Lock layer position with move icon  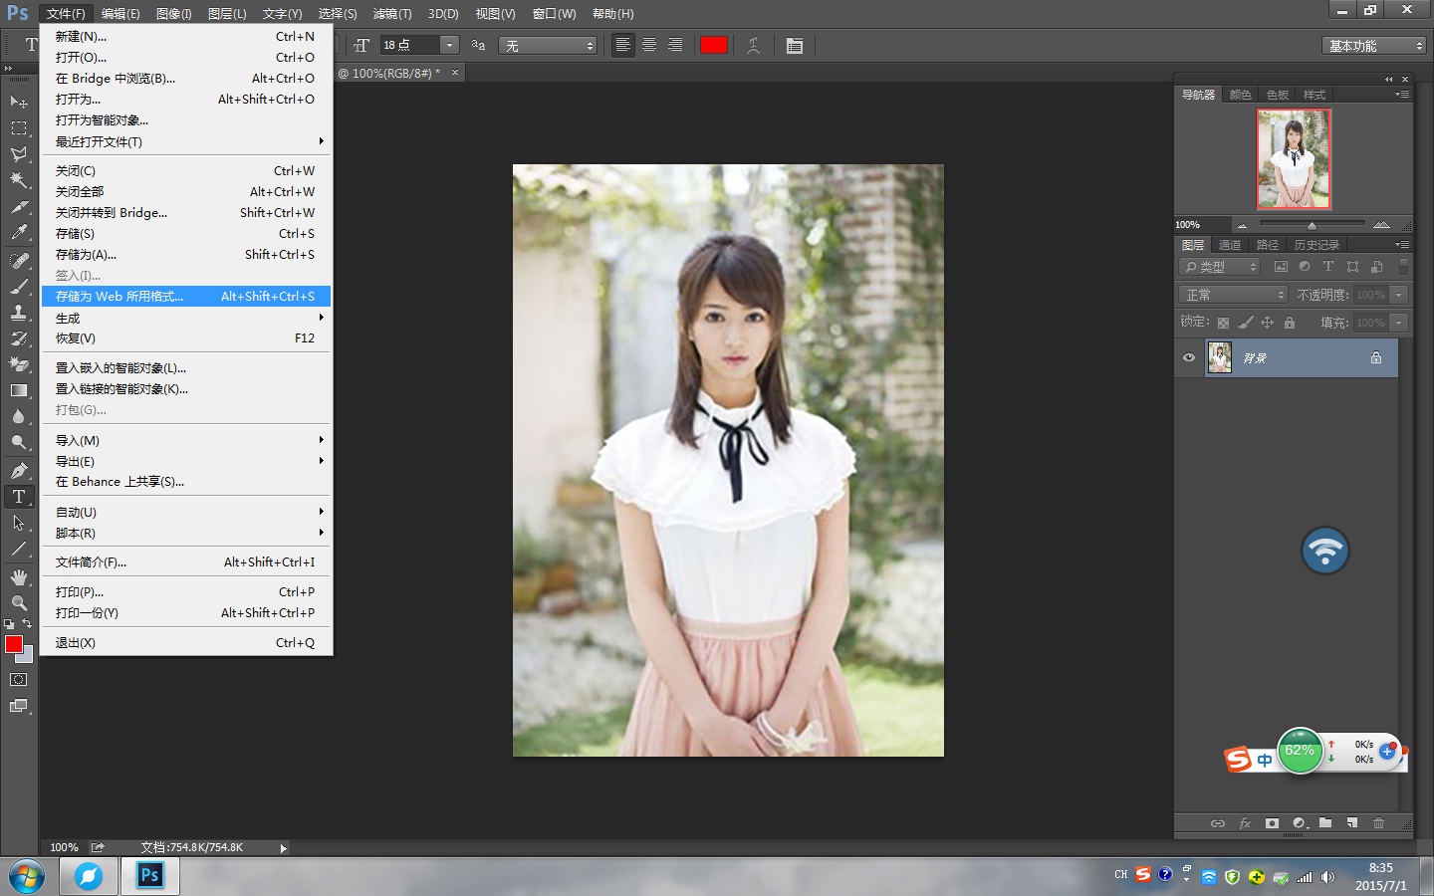tap(1267, 323)
